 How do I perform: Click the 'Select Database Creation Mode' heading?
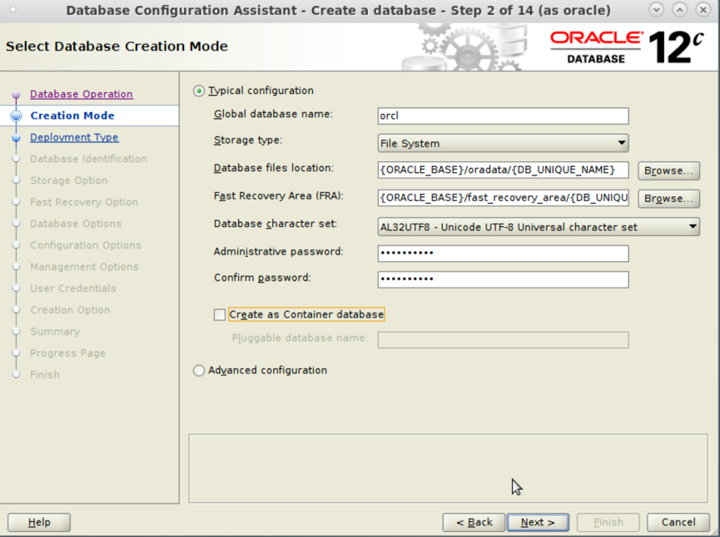pyautogui.click(x=117, y=47)
